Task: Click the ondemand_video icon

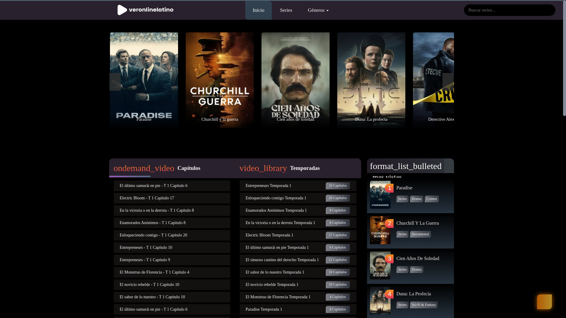Action: tap(144, 168)
